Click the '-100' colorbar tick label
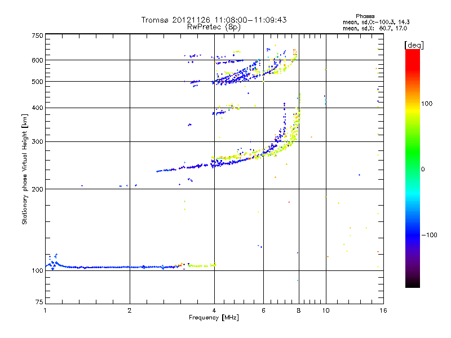This screenshot has height=338, width=451. (x=430, y=235)
